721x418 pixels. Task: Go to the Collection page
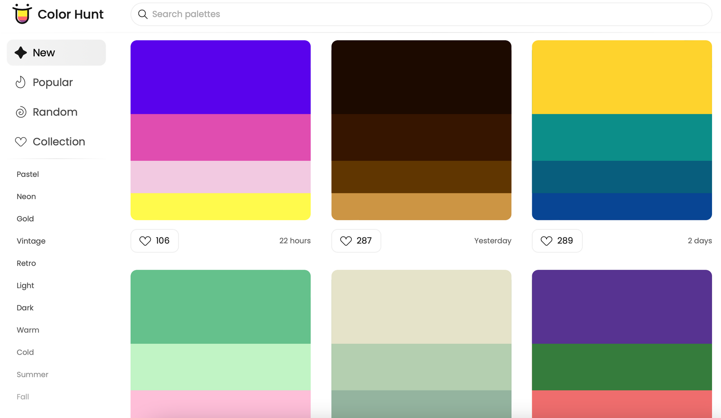coord(59,142)
